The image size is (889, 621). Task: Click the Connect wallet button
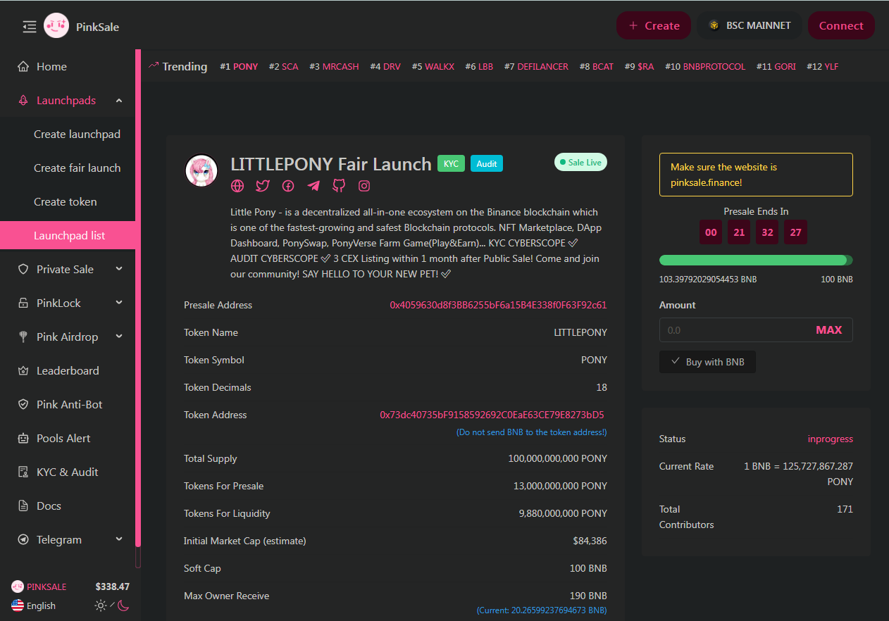click(x=841, y=25)
